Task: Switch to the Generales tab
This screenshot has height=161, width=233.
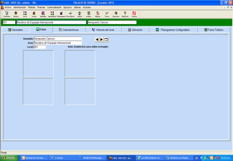Action: 15,30
